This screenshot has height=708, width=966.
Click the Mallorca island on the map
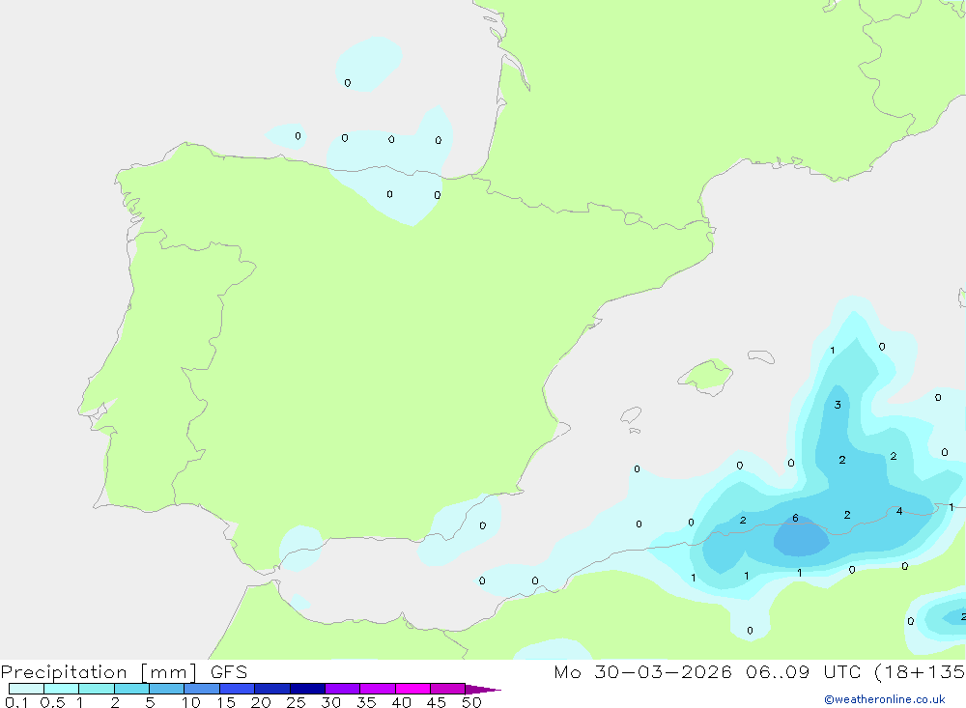706,376
